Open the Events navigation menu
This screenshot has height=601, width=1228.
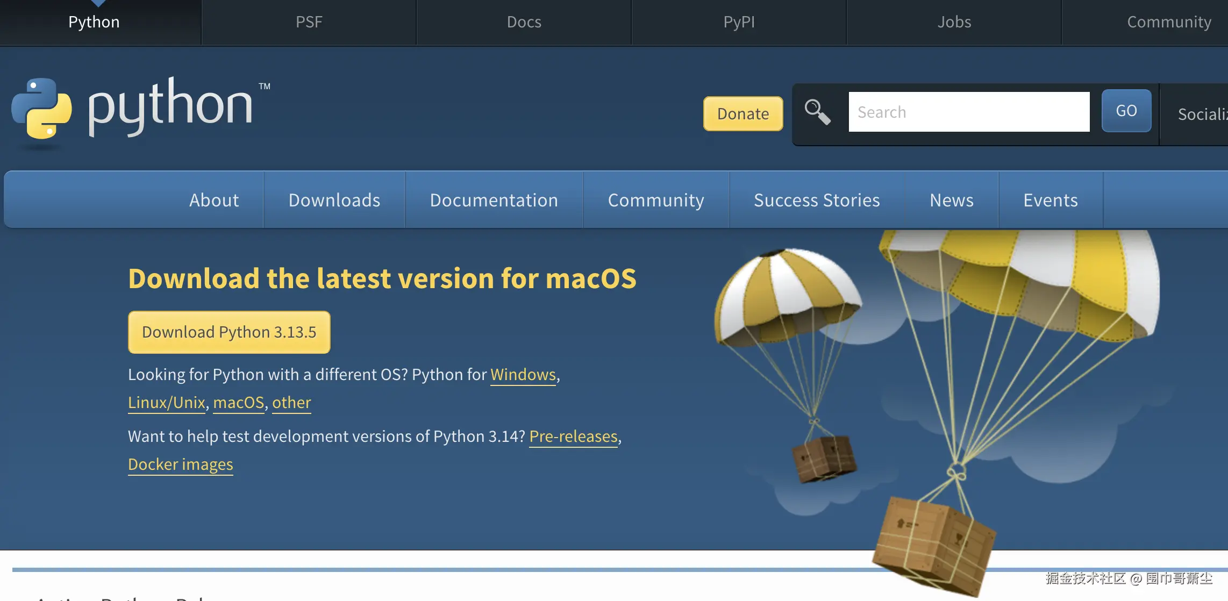point(1051,200)
